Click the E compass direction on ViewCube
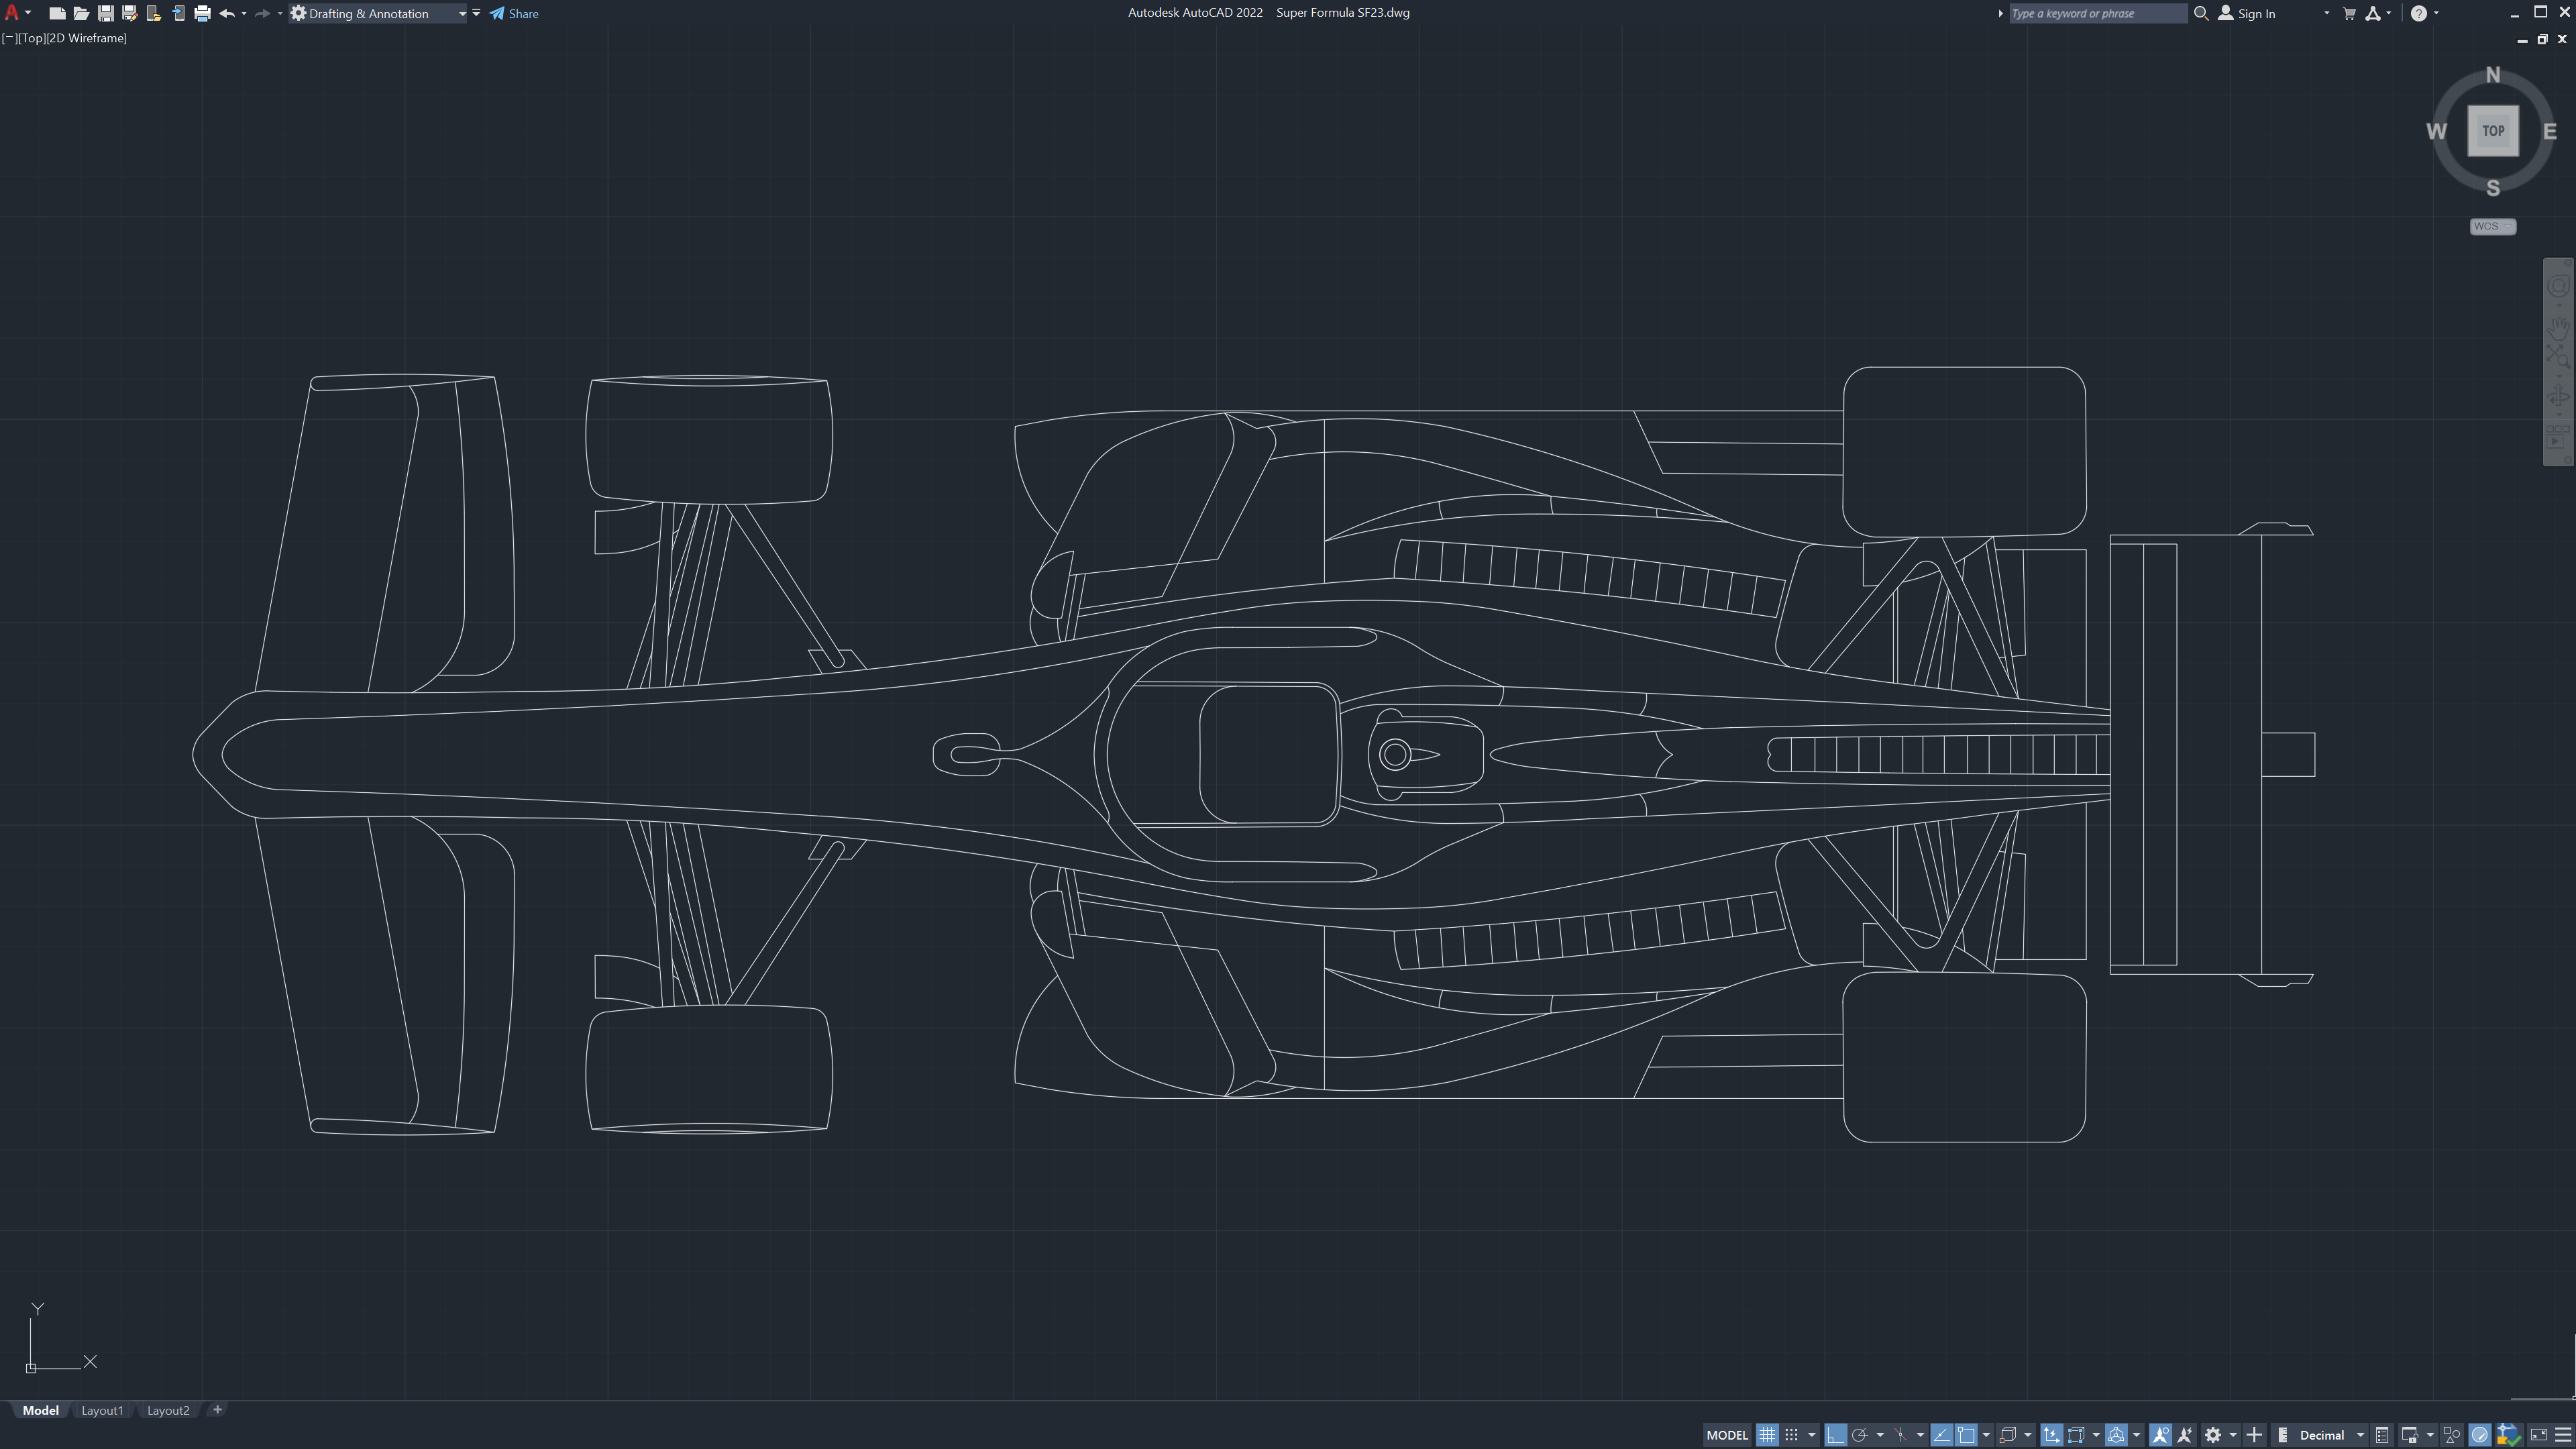The height and width of the screenshot is (1449, 2576). click(x=2550, y=131)
